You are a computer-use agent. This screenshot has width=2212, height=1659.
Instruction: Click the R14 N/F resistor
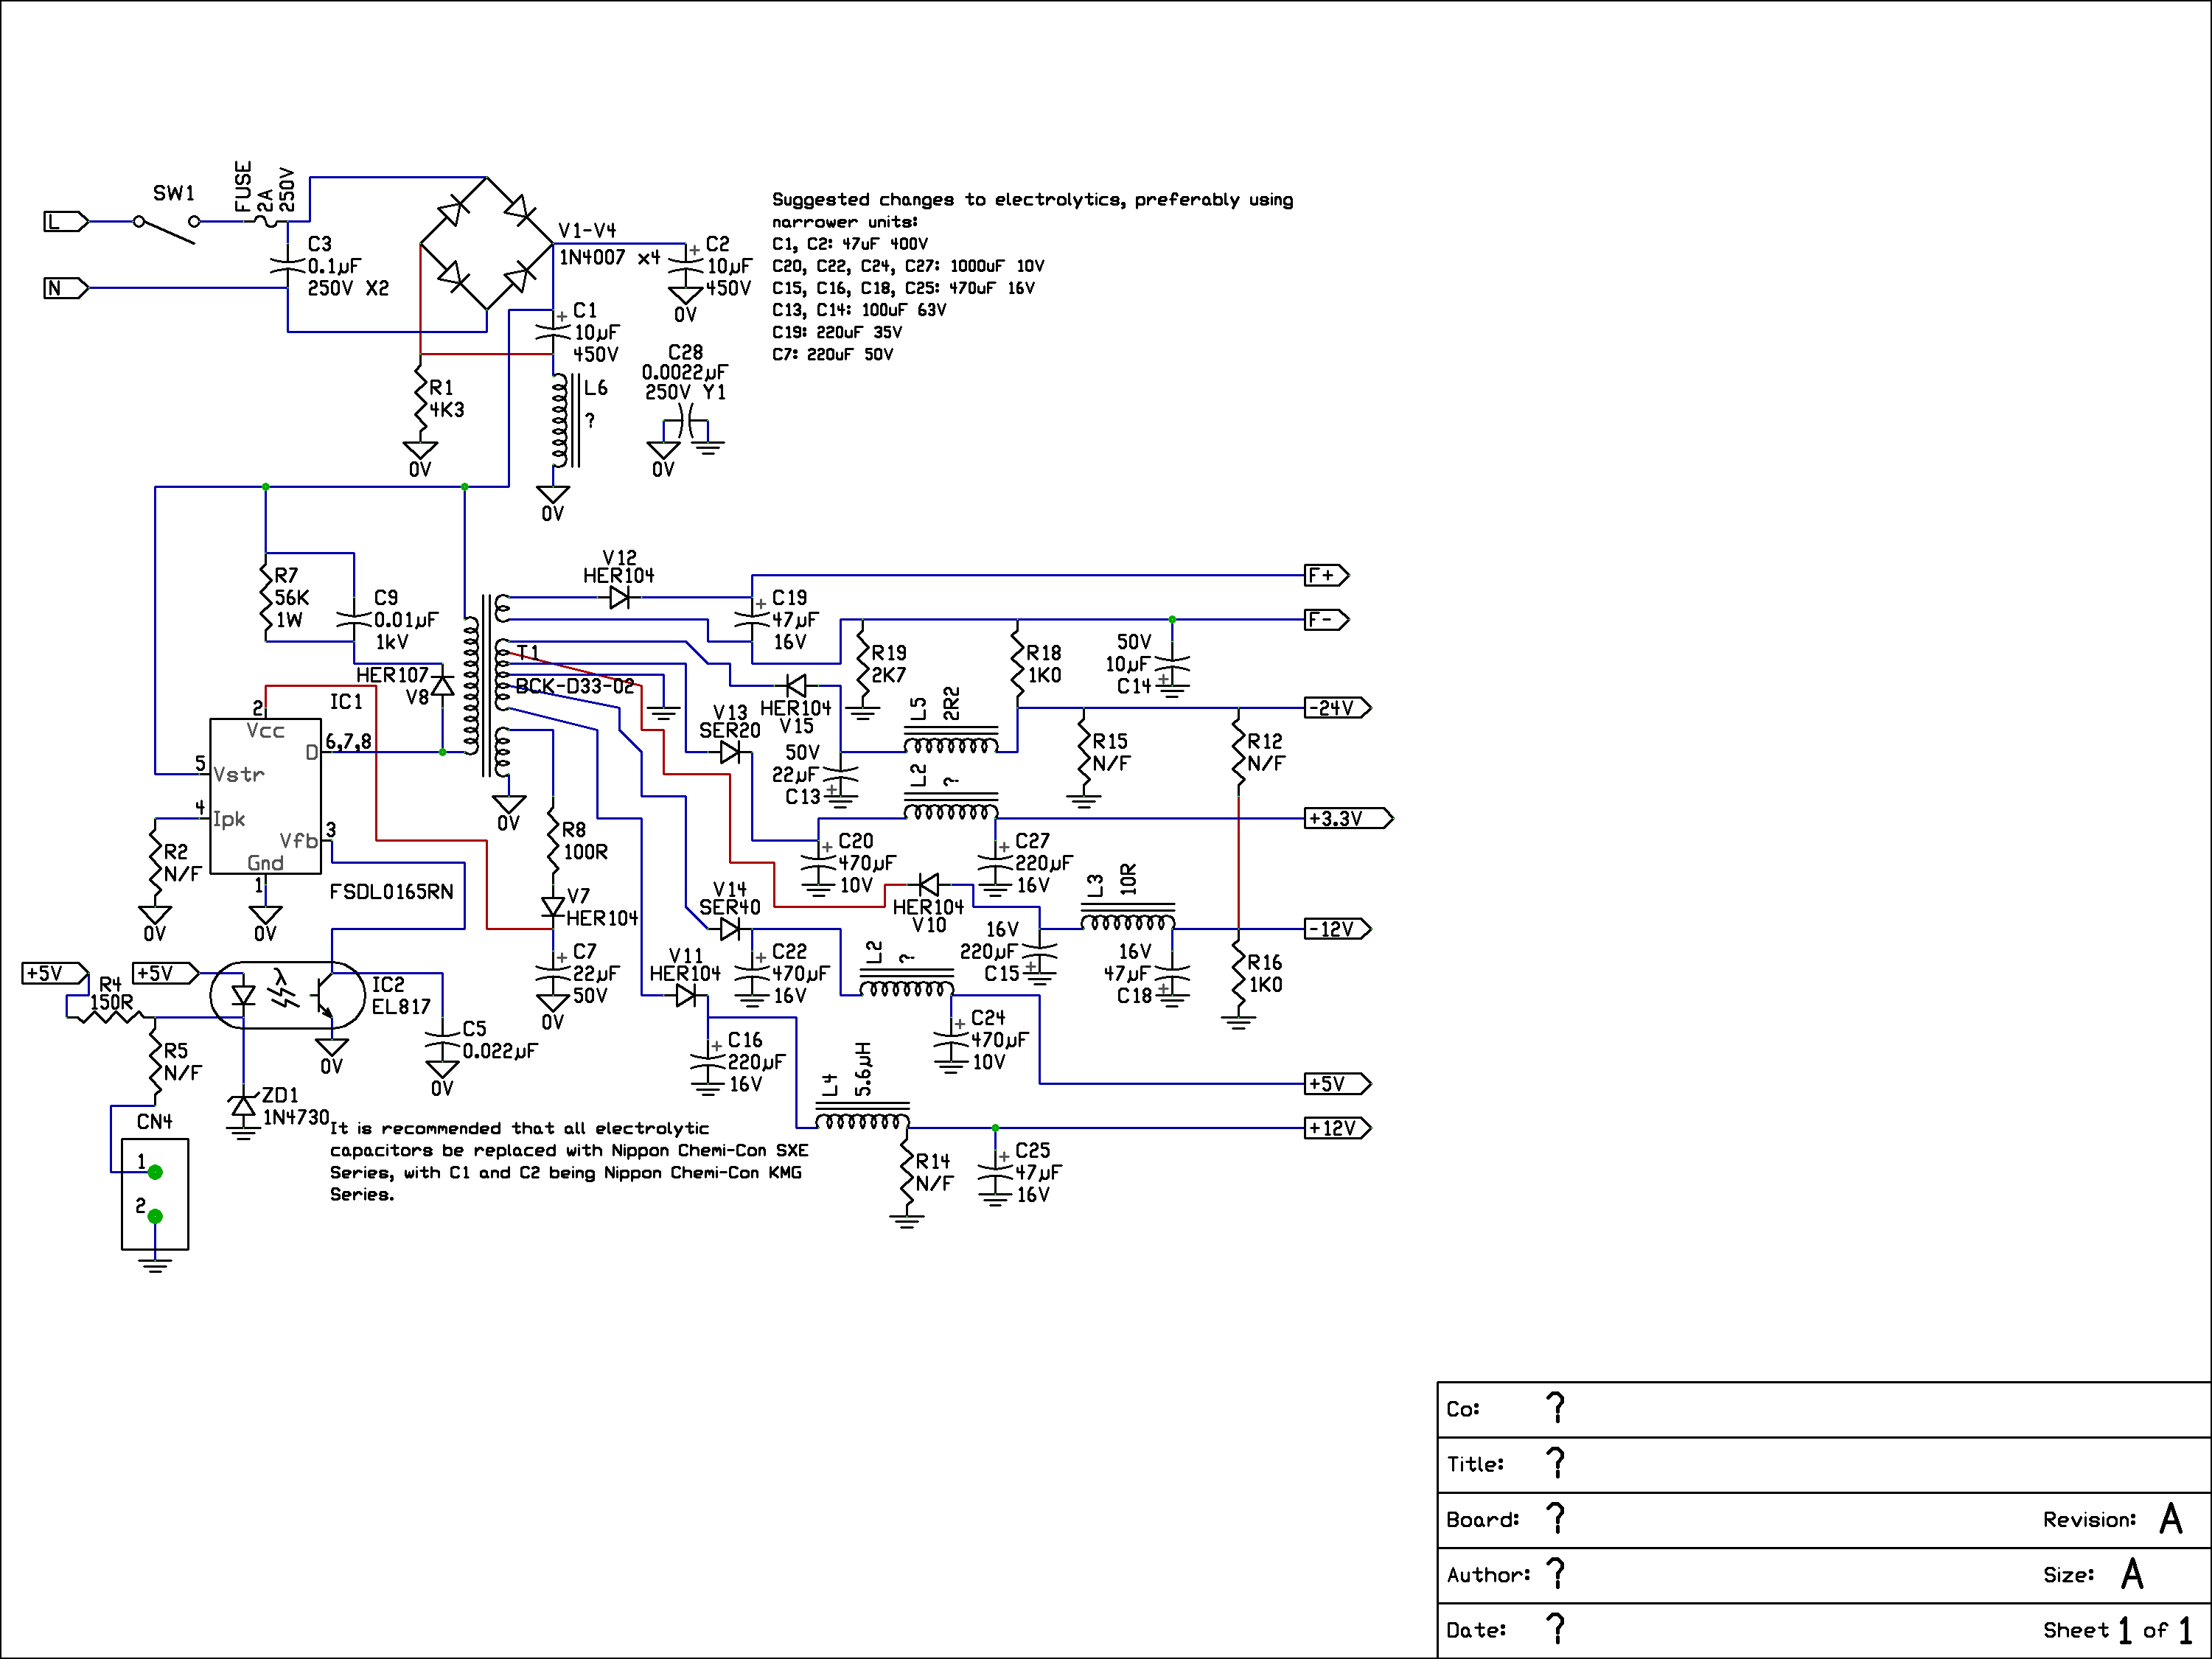[907, 1172]
